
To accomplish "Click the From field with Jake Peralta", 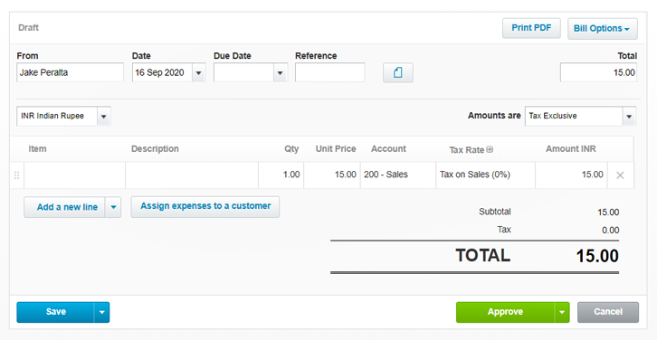I will [x=70, y=72].
